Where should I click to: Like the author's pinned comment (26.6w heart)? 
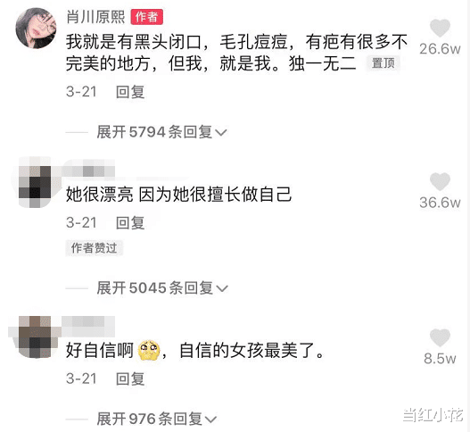(x=440, y=28)
